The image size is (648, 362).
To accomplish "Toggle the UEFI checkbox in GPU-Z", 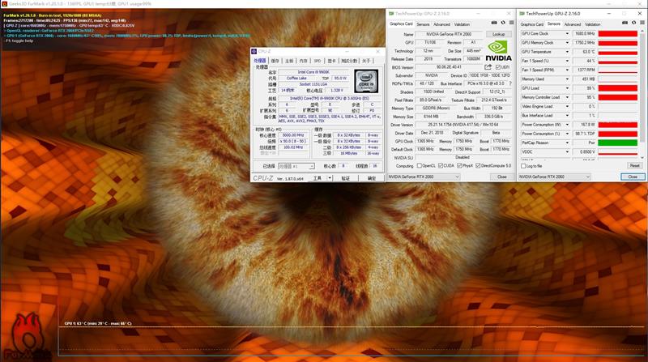I will 498,67.
